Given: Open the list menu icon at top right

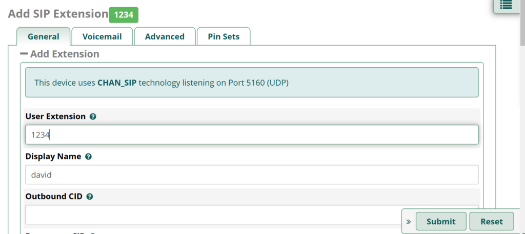Looking at the screenshot, I should pyautogui.click(x=506, y=5).
